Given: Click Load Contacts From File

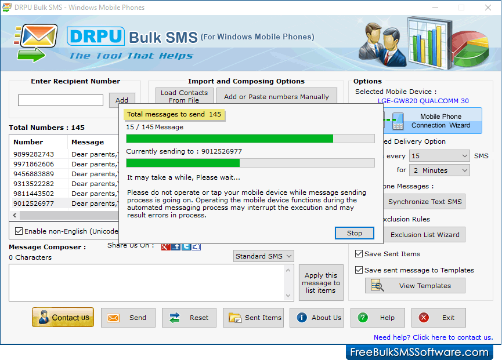Looking at the screenshot, I should pyautogui.click(x=184, y=96).
